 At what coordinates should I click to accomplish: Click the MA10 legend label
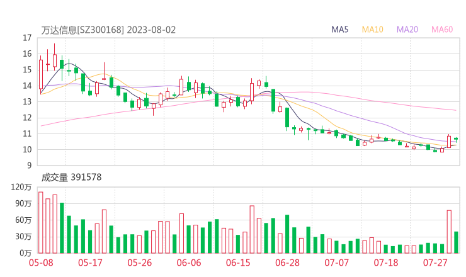point(372,30)
